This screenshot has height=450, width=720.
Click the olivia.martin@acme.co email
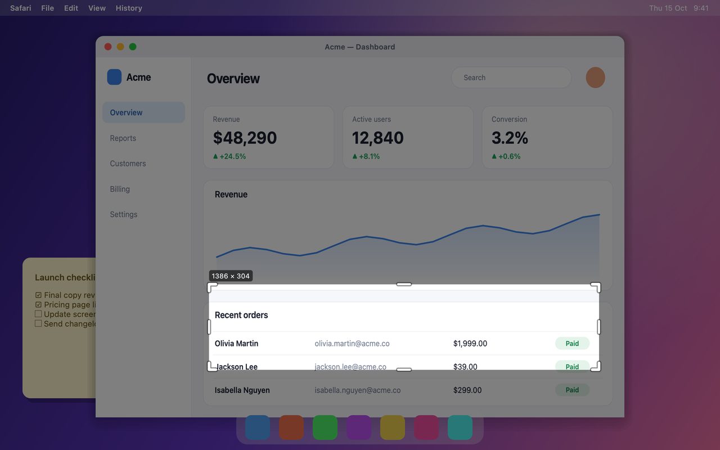(x=352, y=344)
